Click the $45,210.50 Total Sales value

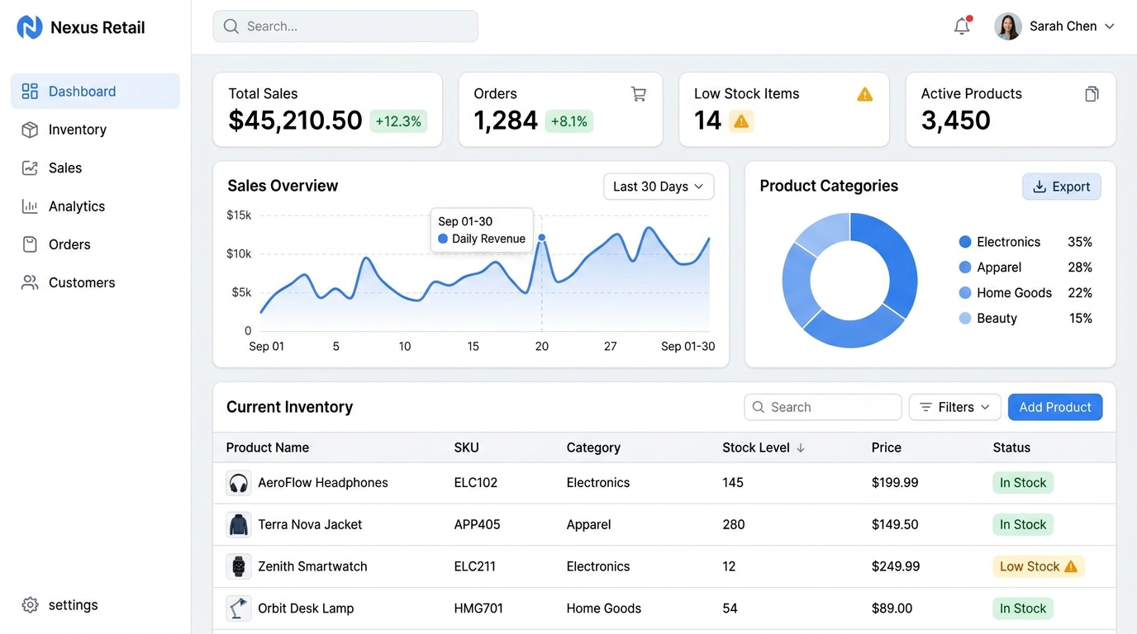click(x=295, y=121)
